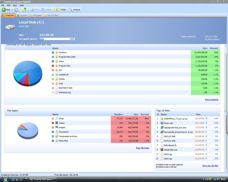Click the largest folders pie chart
The width and height of the screenshot is (228, 182).
(x=28, y=74)
